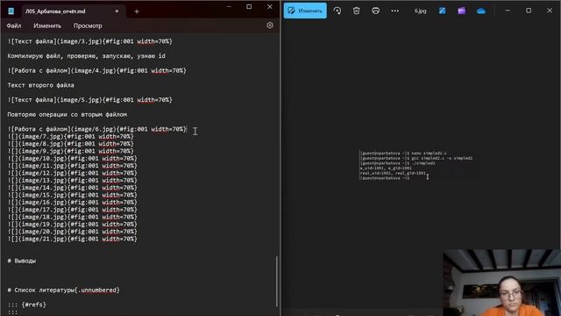Viewport: 561px width, 316px height.
Task: Click the line with image/16.jpg
Action: click(72, 203)
